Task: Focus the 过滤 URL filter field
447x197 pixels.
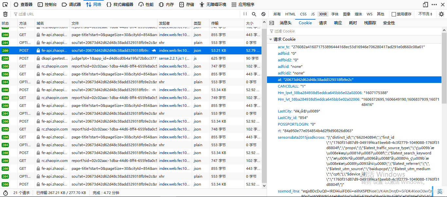Action: [x=126, y=14]
